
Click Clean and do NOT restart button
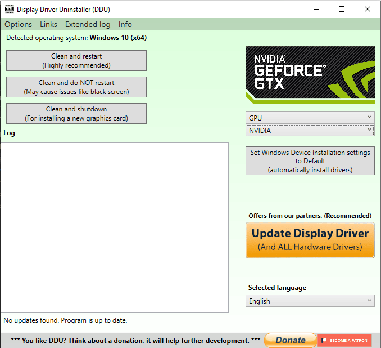[x=76, y=87]
